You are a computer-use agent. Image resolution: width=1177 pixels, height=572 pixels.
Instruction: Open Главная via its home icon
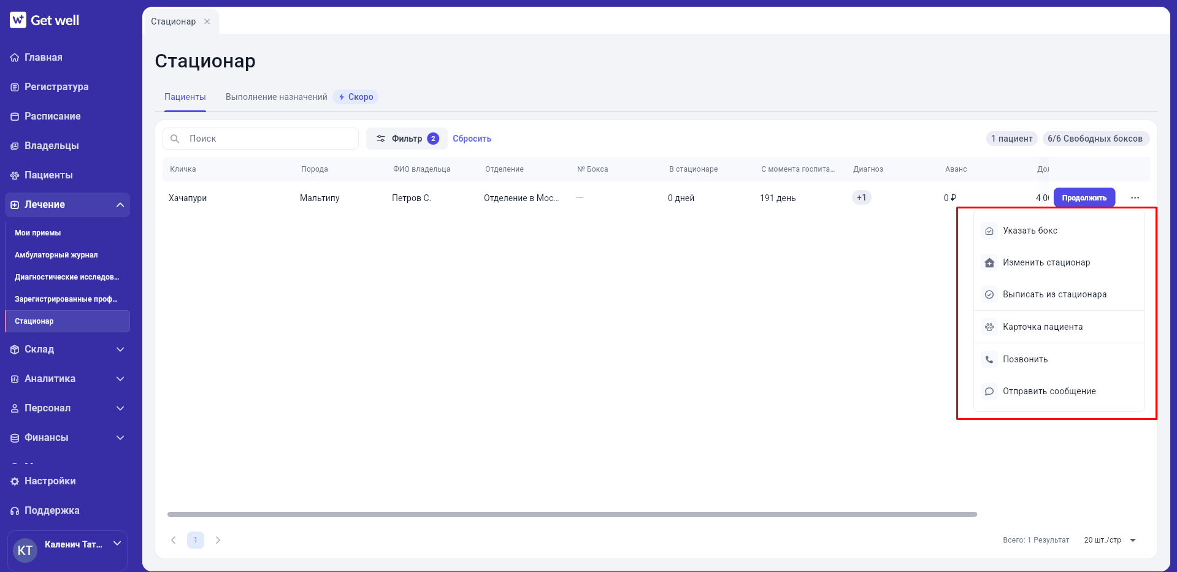click(15, 58)
